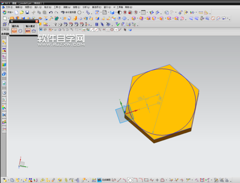Select circle by center and diameter method
The width and height of the screenshot is (240, 183).
tap(14, 31)
